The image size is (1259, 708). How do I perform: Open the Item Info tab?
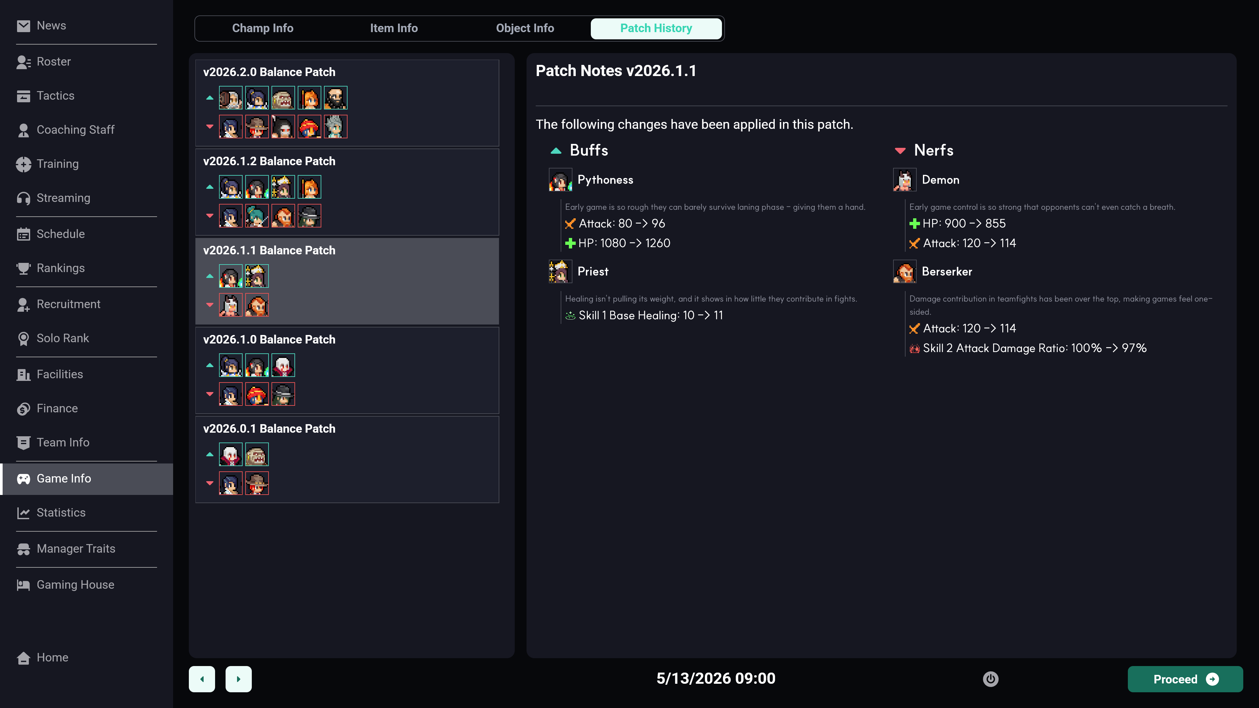coord(393,28)
